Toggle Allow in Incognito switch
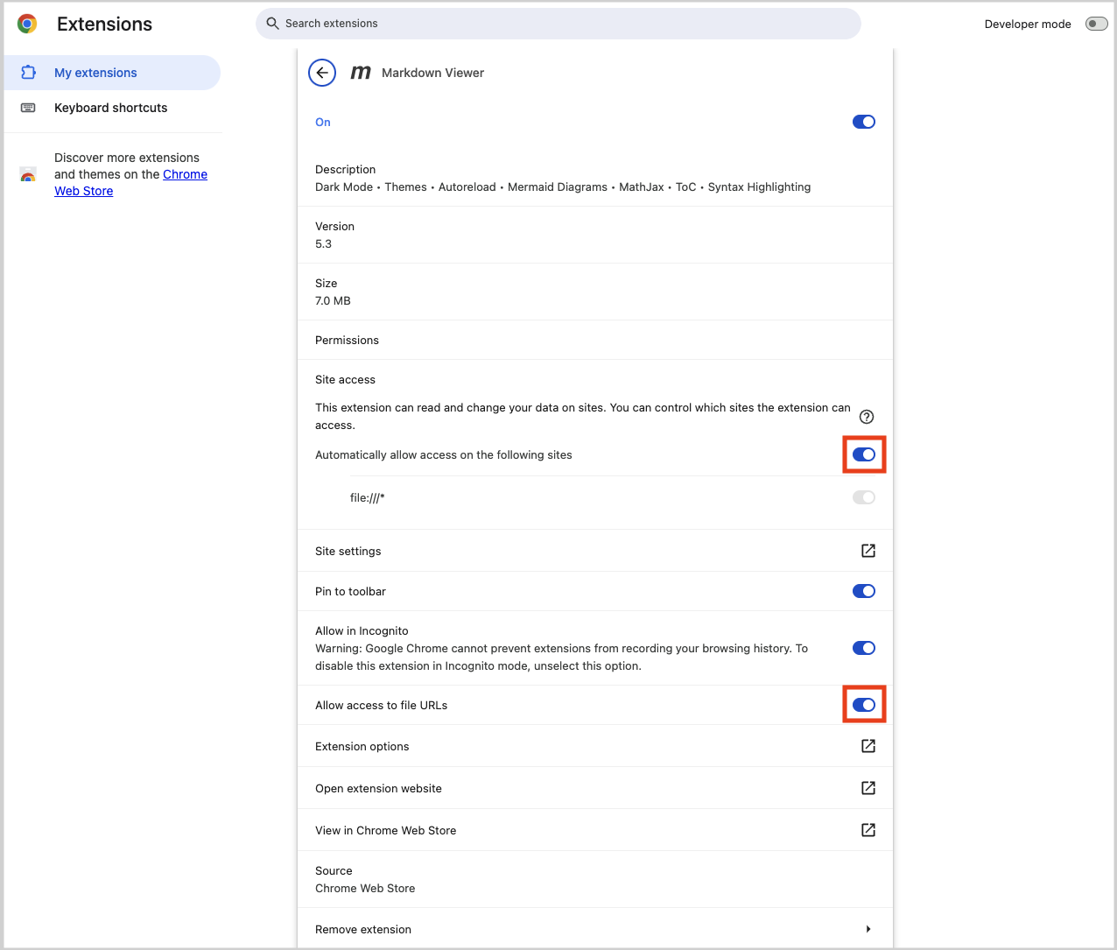 (x=864, y=648)
